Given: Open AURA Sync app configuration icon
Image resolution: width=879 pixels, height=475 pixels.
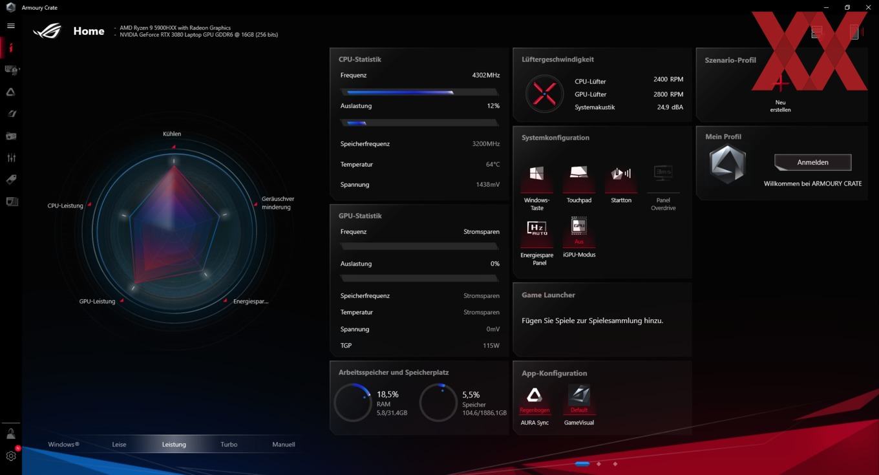Looking at the screenshot, I should pos(535,395).
